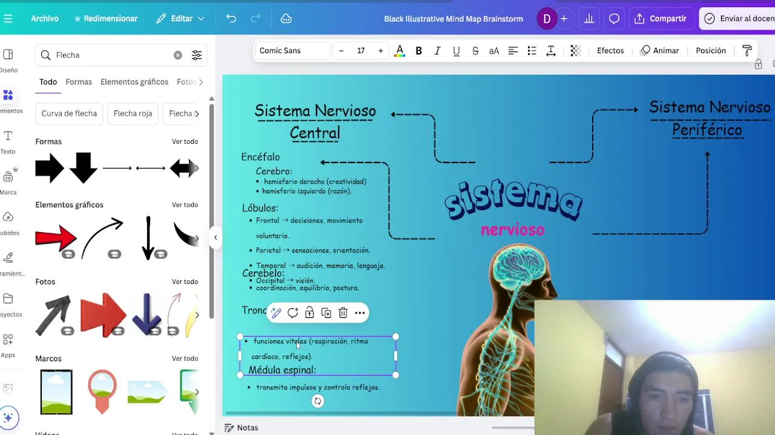This screenshot has width=775, height=435.
Task: Open Posición panel
Action: coord(711,51)
